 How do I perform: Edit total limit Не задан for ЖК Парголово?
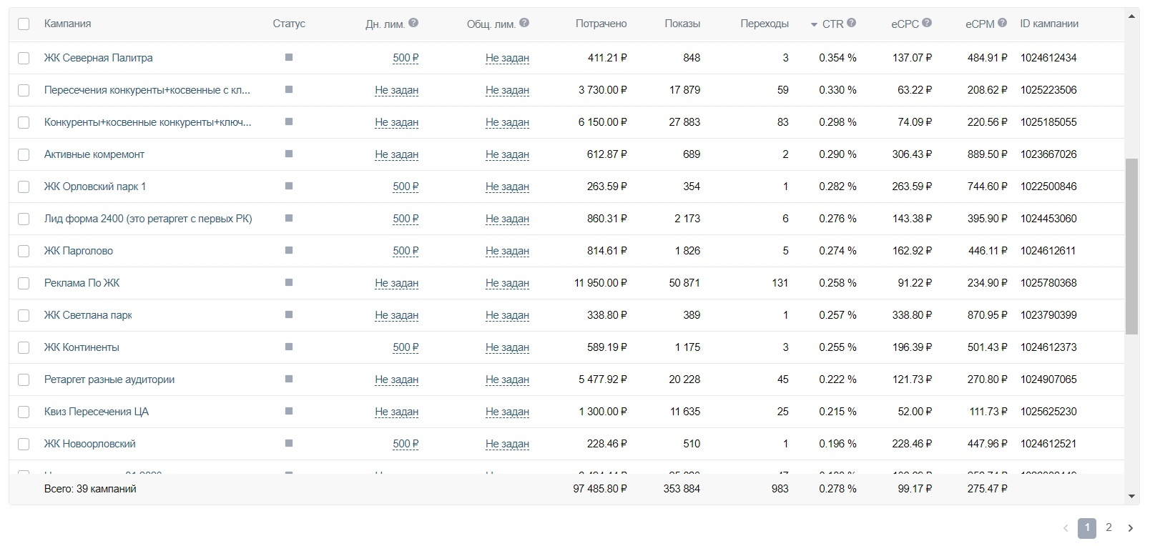[507, 251]
